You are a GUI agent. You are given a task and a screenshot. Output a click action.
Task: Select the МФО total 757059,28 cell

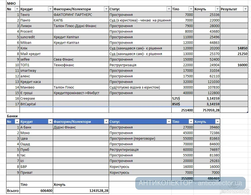207,110
